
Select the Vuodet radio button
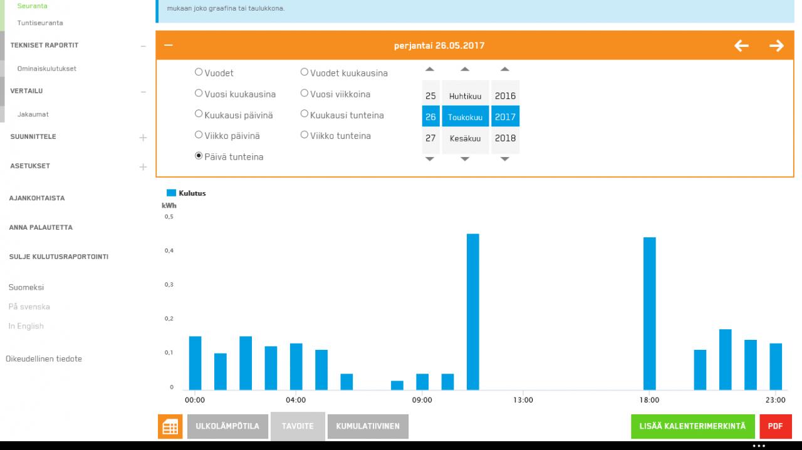point(199,72)
